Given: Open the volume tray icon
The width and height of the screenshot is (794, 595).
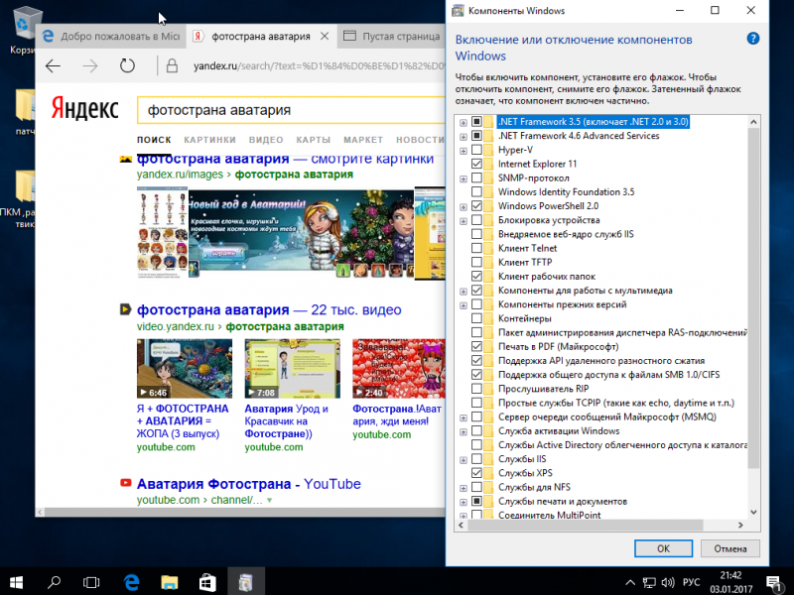Looking at the screenshot, I should pos(667,583).
